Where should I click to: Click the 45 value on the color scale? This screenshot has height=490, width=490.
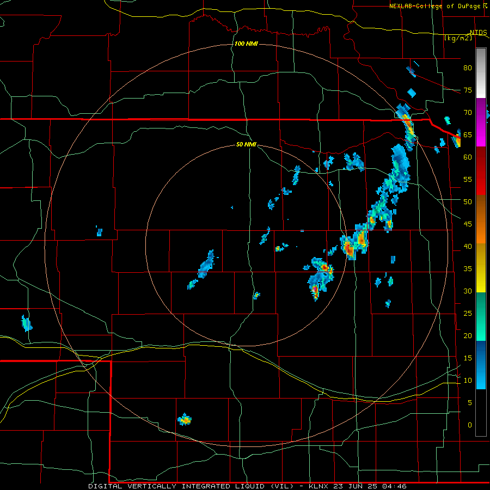(468, 224)
